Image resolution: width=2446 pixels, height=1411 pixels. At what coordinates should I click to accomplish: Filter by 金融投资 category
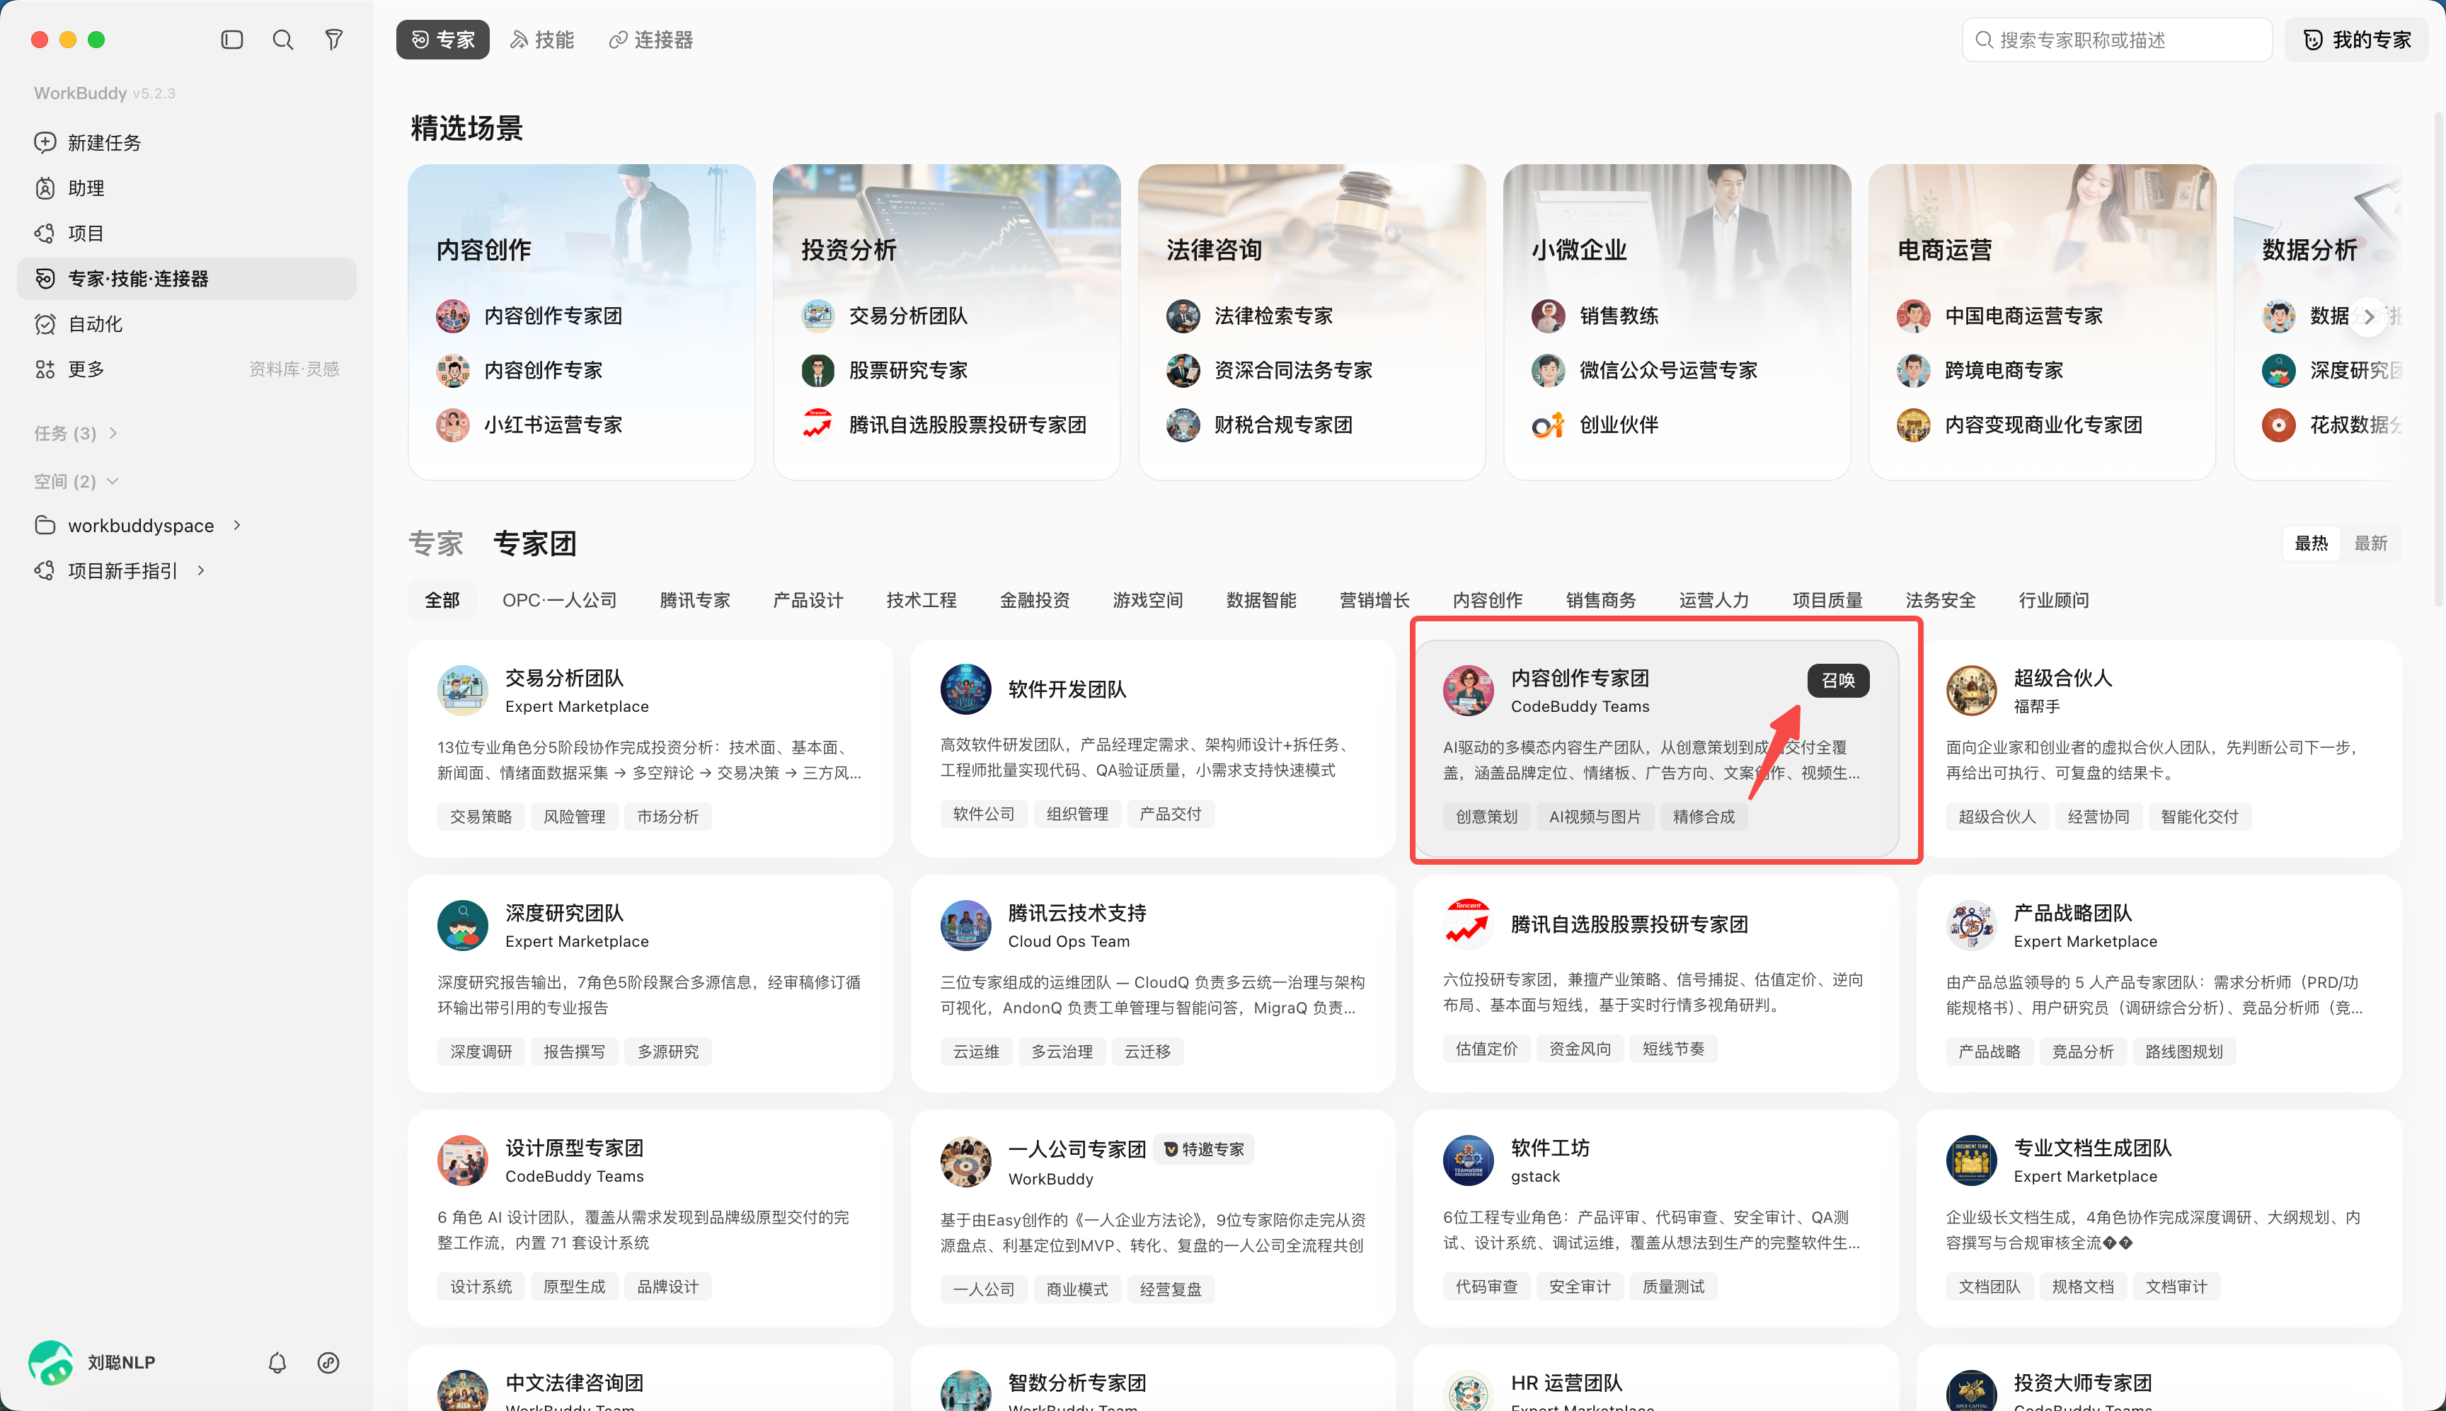1034,600
